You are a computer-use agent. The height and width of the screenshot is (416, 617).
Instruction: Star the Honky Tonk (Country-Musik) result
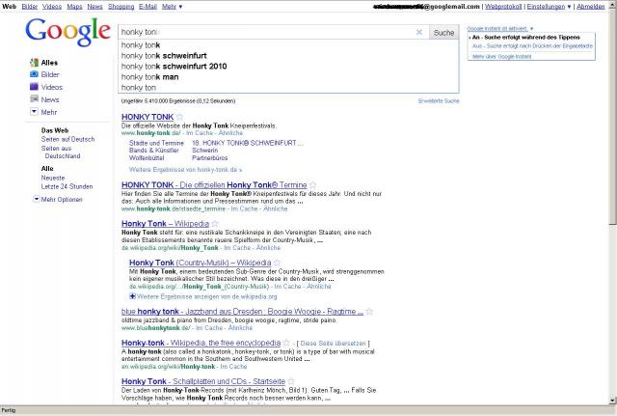[277, 263]
